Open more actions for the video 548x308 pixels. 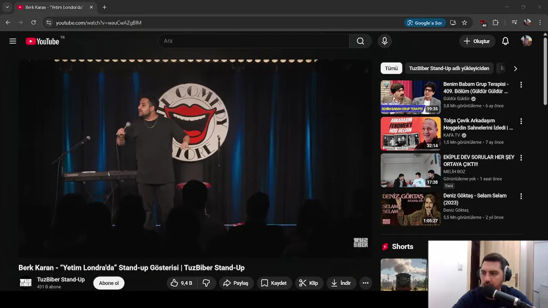pos(365,283)
